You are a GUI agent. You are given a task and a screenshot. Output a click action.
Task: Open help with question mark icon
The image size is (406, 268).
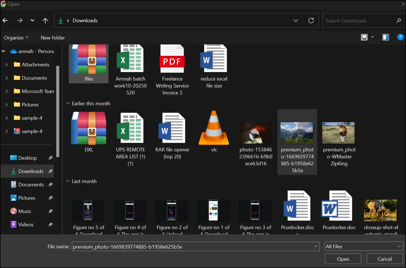click(400, 37)
